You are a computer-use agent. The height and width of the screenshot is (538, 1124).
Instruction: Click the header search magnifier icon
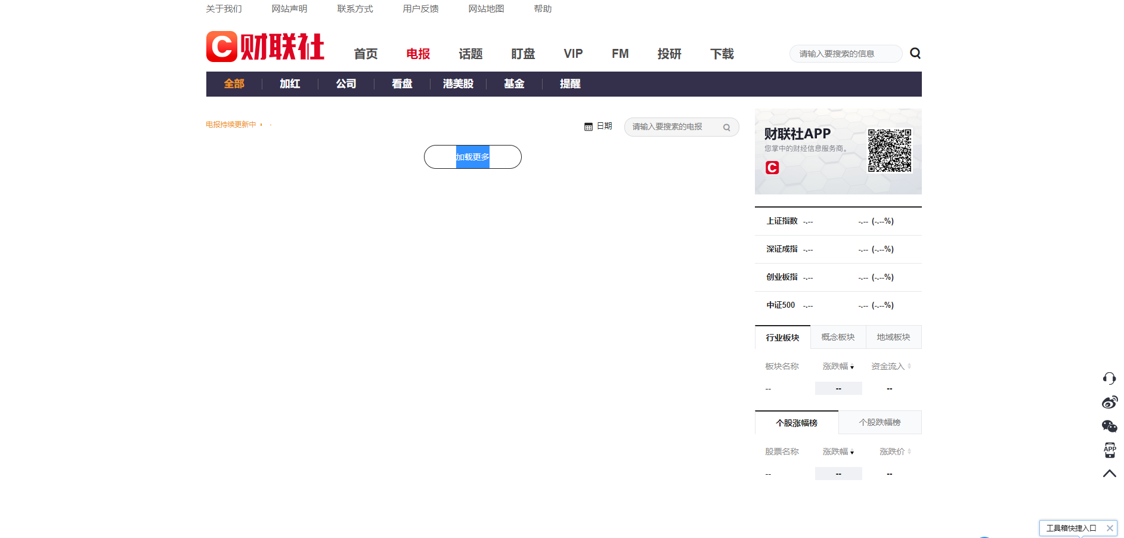[x=915, y=53]
